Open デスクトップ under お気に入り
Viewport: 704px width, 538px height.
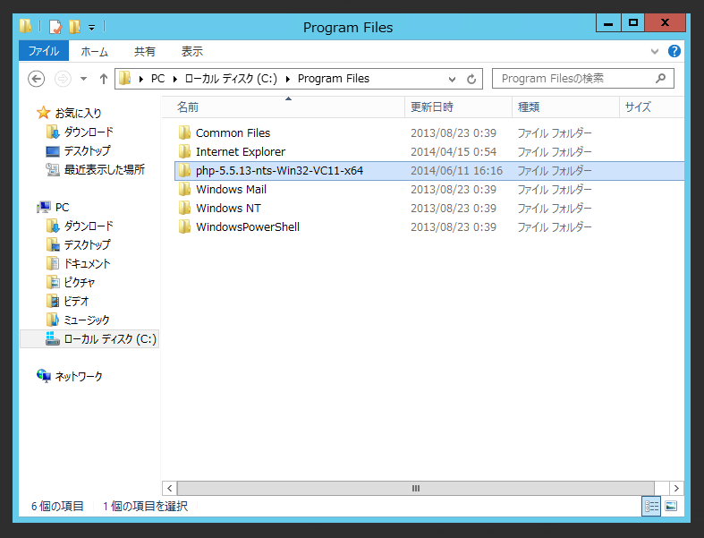pos(87,151)
